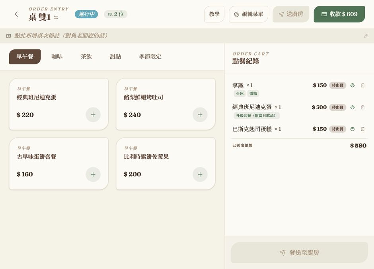
Task: Click the pencil edit icon for the note
Action: (366, 36)
